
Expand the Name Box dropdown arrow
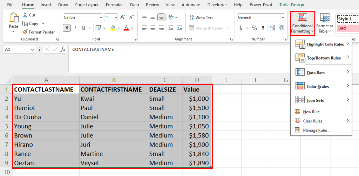[33, 49]
